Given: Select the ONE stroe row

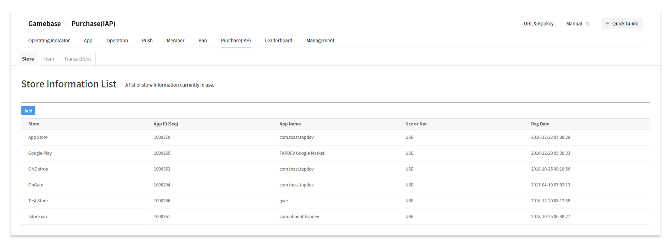Looking at the screenshot, I should [x=335, y=169].
